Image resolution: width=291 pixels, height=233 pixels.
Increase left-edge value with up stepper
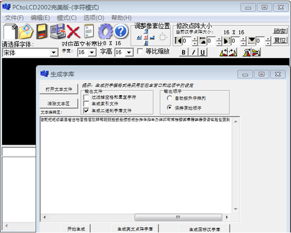click(x=194, y=39)
